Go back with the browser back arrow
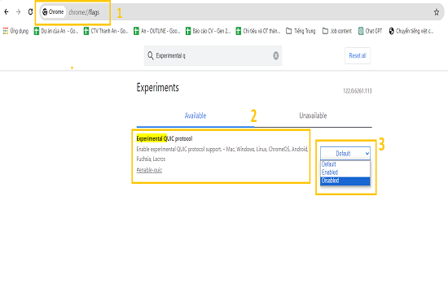Viewport: 448px width, 305px height. pyautogui.click(x=7, y=11)
